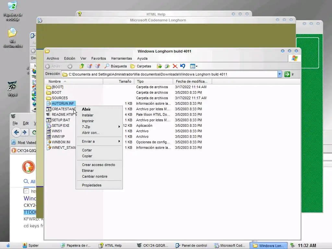Open the Views dropdown in toolbar

(x=194, y=66)
